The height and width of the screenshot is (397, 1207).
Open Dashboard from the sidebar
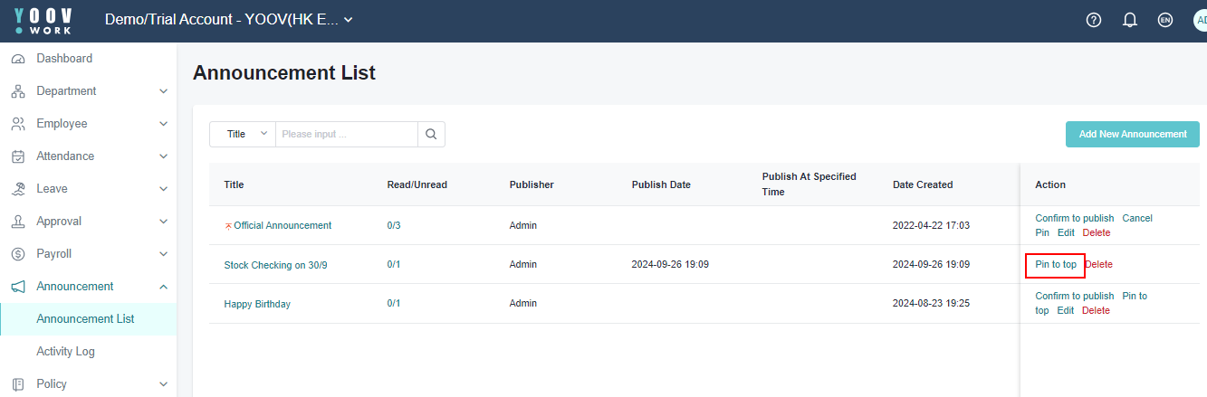tap(63, 59)
